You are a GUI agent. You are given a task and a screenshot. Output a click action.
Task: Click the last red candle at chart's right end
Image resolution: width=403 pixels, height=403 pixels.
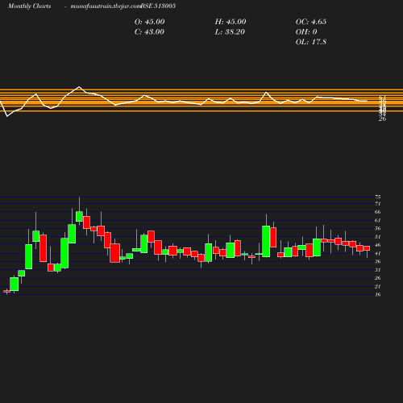[367, 248]
